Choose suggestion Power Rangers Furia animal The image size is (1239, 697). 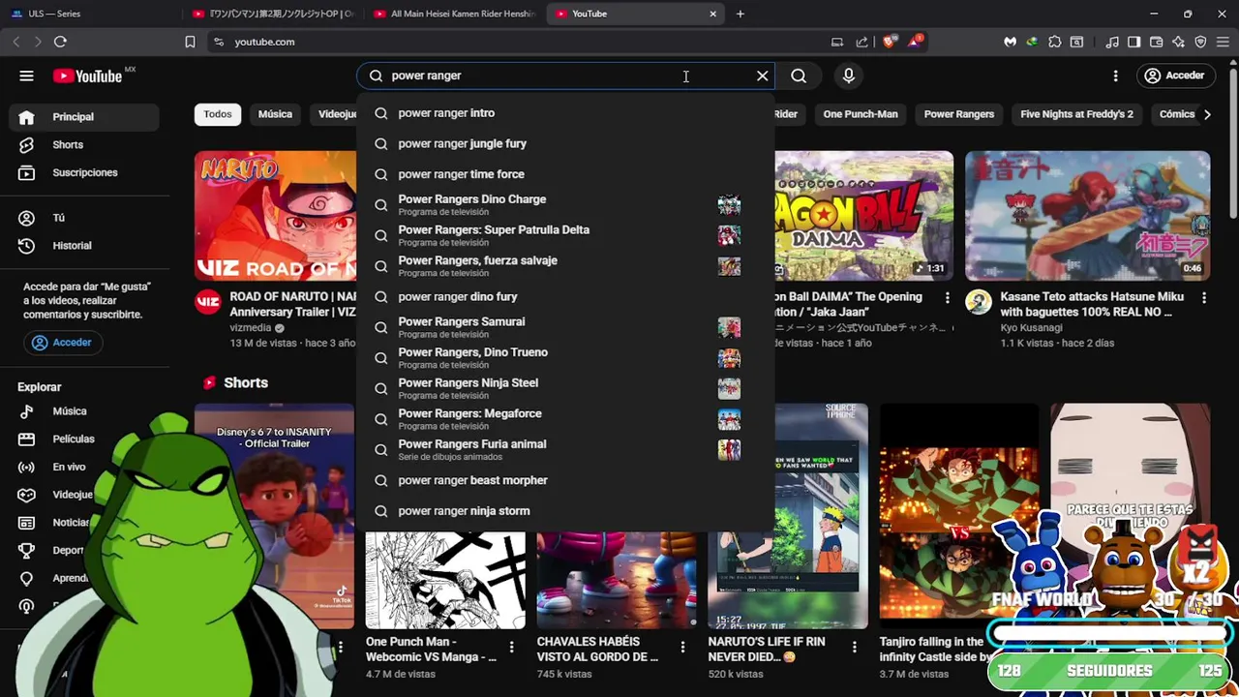click(x=566, y=449)
